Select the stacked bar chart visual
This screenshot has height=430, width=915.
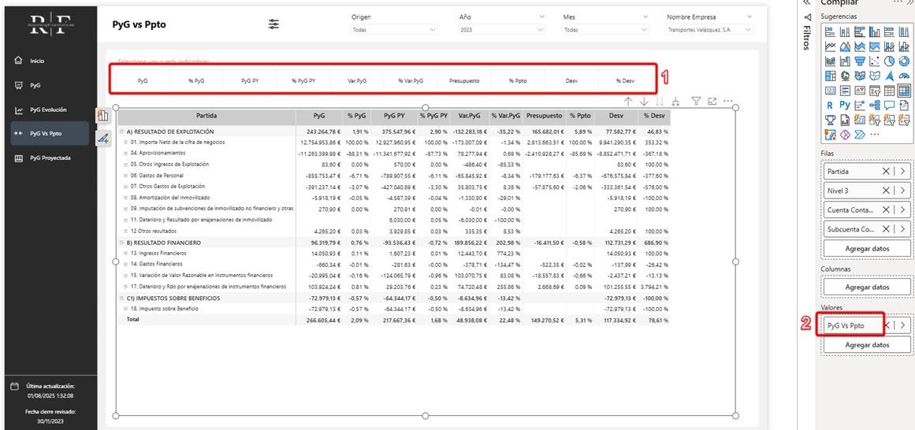click(830, 32)
